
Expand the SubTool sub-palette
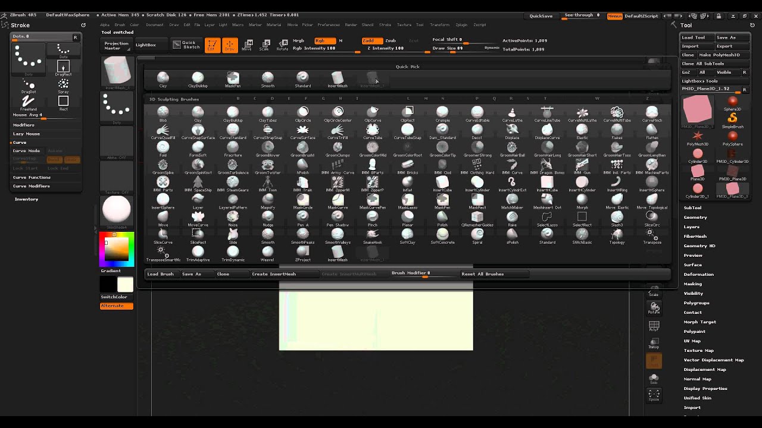[x=692, y=207]
